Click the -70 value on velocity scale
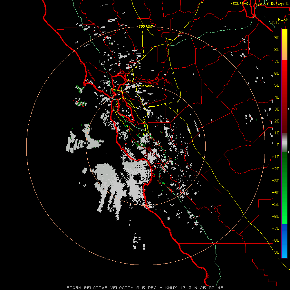 [x=275, y=228]
